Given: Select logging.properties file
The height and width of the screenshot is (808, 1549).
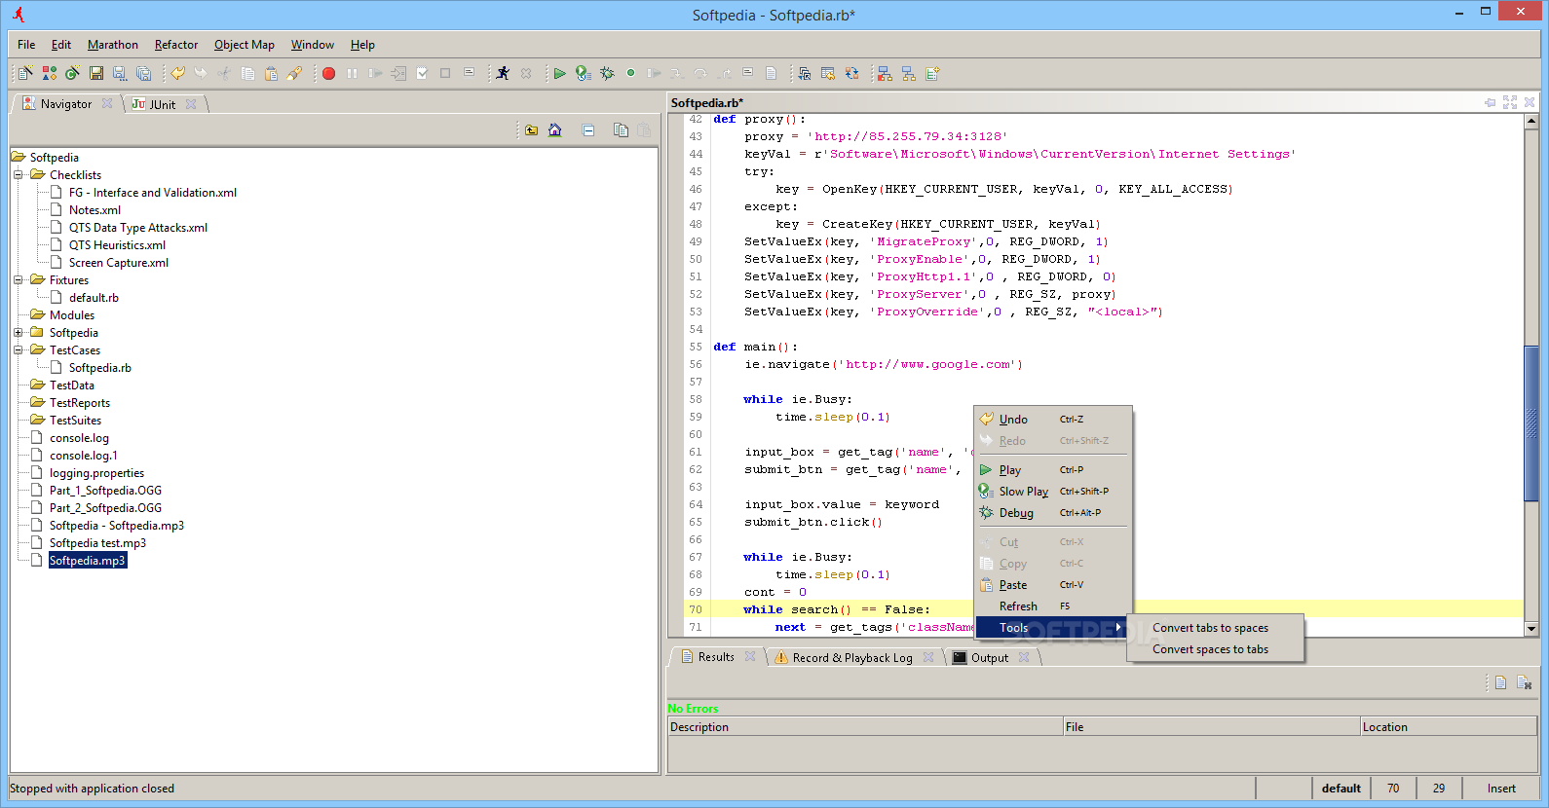Looking at the screenshot, I should [96, 473].
